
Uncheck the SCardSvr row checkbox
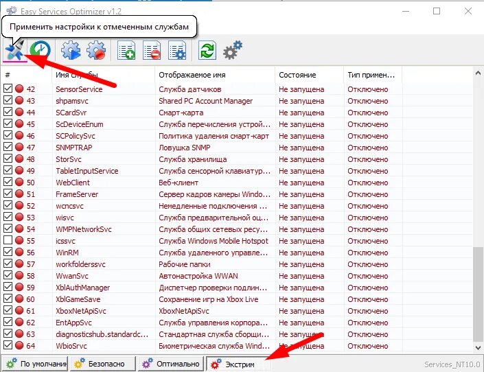coord(8,112)
